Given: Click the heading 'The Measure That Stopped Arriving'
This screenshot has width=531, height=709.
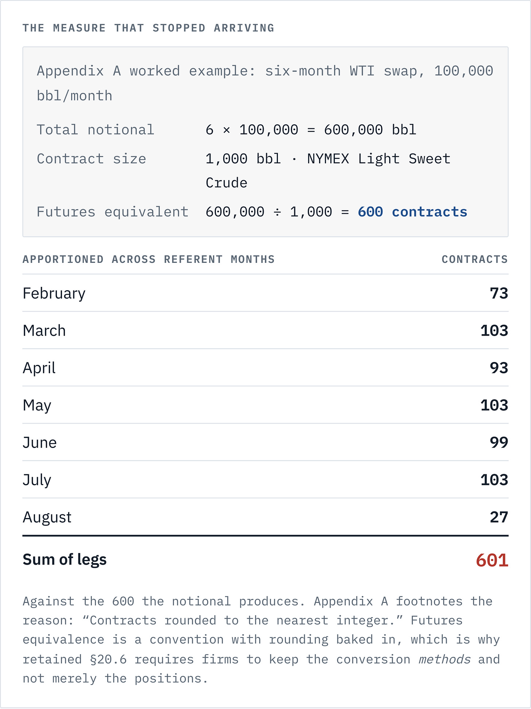Looking at the screenshot, I should pos(148,28).
